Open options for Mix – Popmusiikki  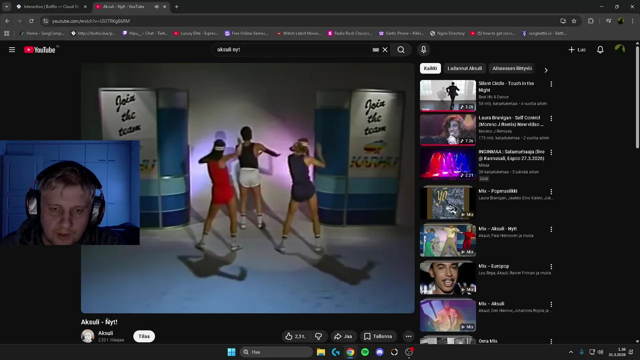pos(551,191)
